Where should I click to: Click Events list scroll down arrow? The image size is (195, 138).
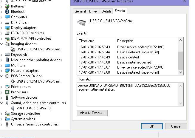pos(180,72)
